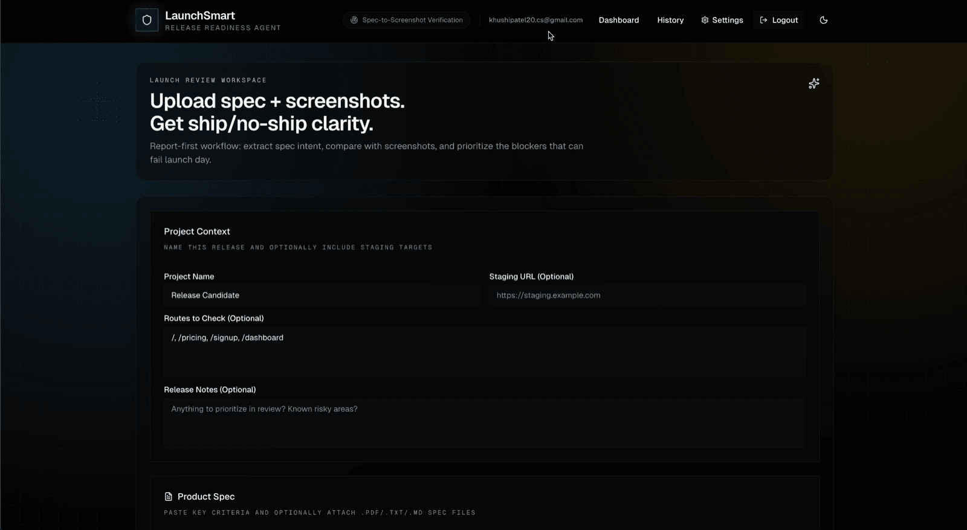The width and height of the screenshot is (967, 530).
Task: Toggle dark mode with the moon icon
Action: click(x=823, y=20)
